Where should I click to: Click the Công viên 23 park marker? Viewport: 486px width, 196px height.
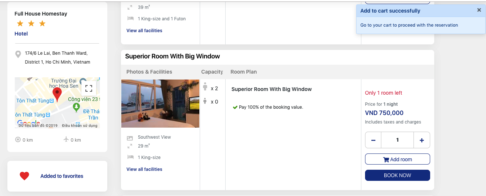click(x=76, y=107)
